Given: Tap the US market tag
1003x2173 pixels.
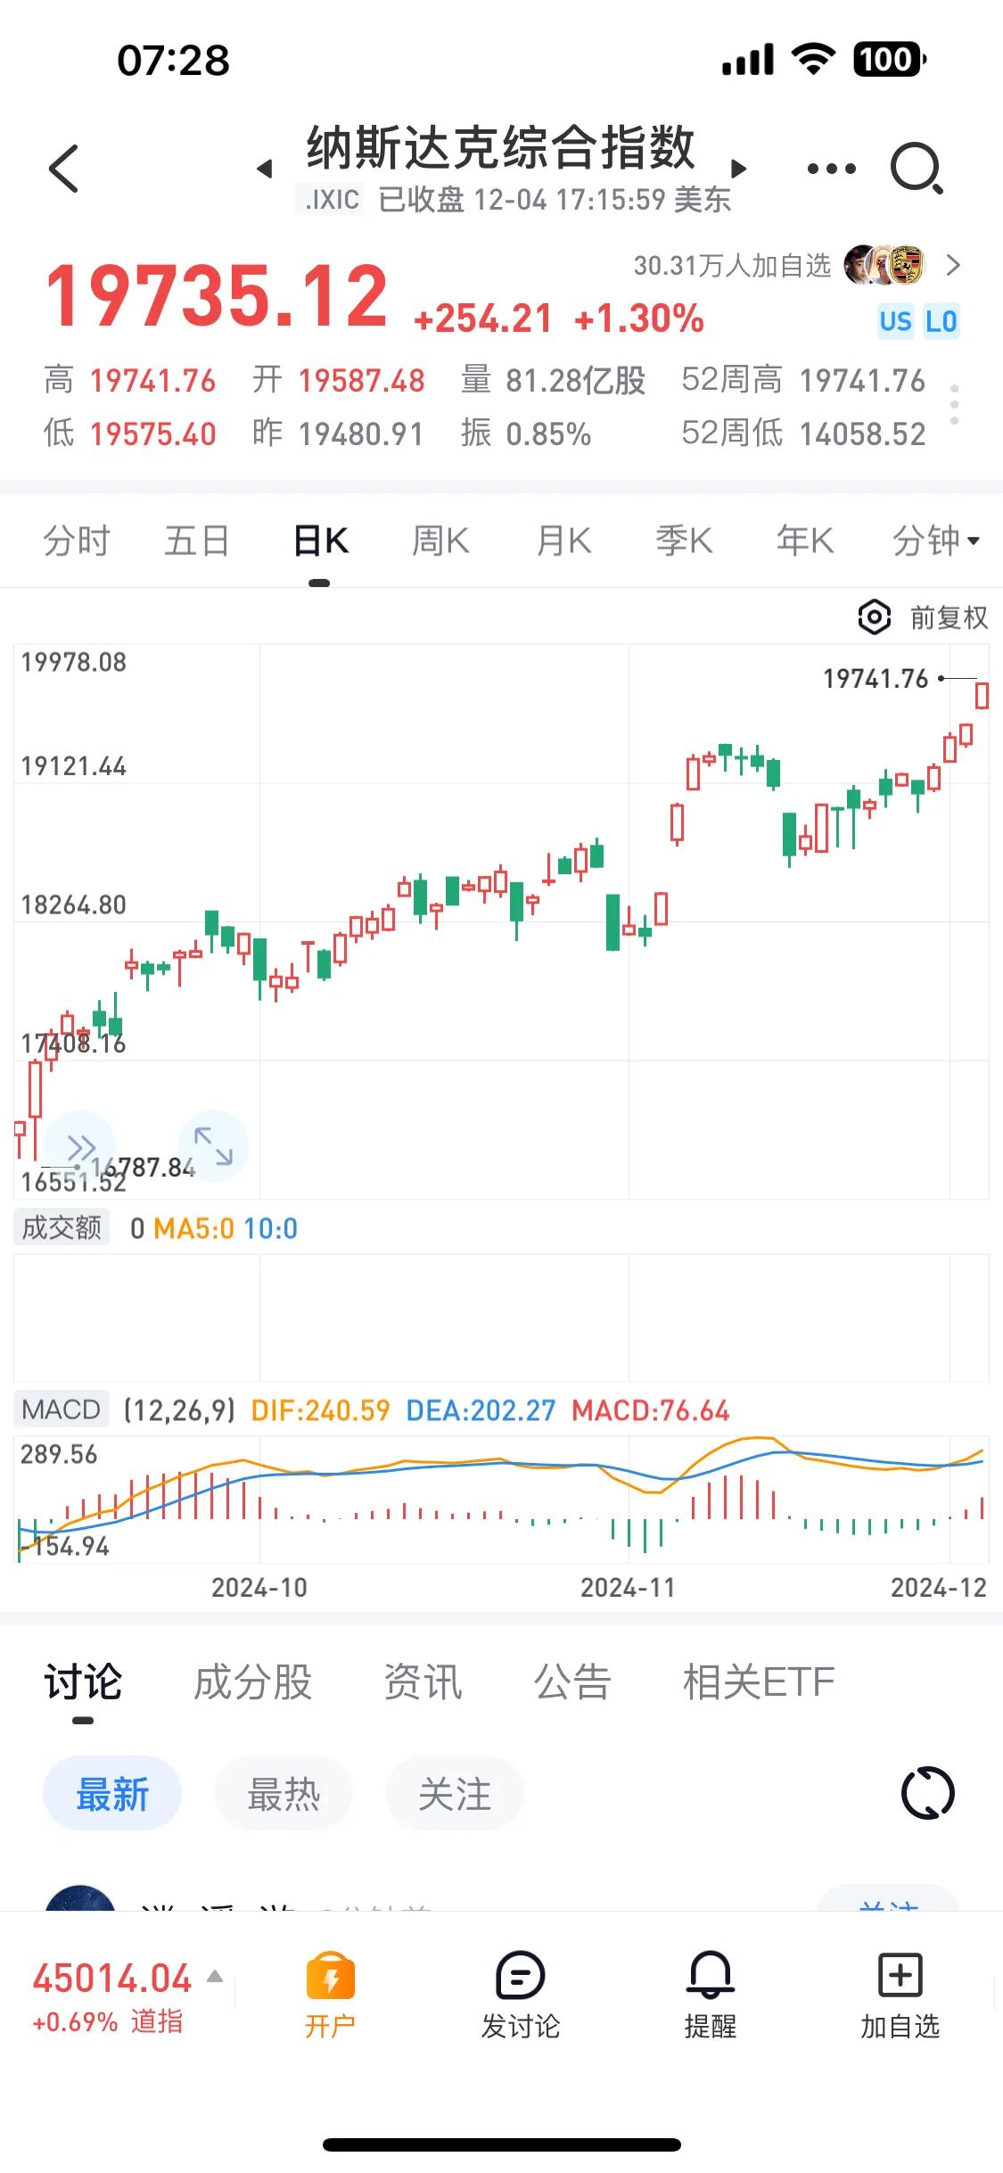Looking at the screenshot, I should [x=895, y=321].
